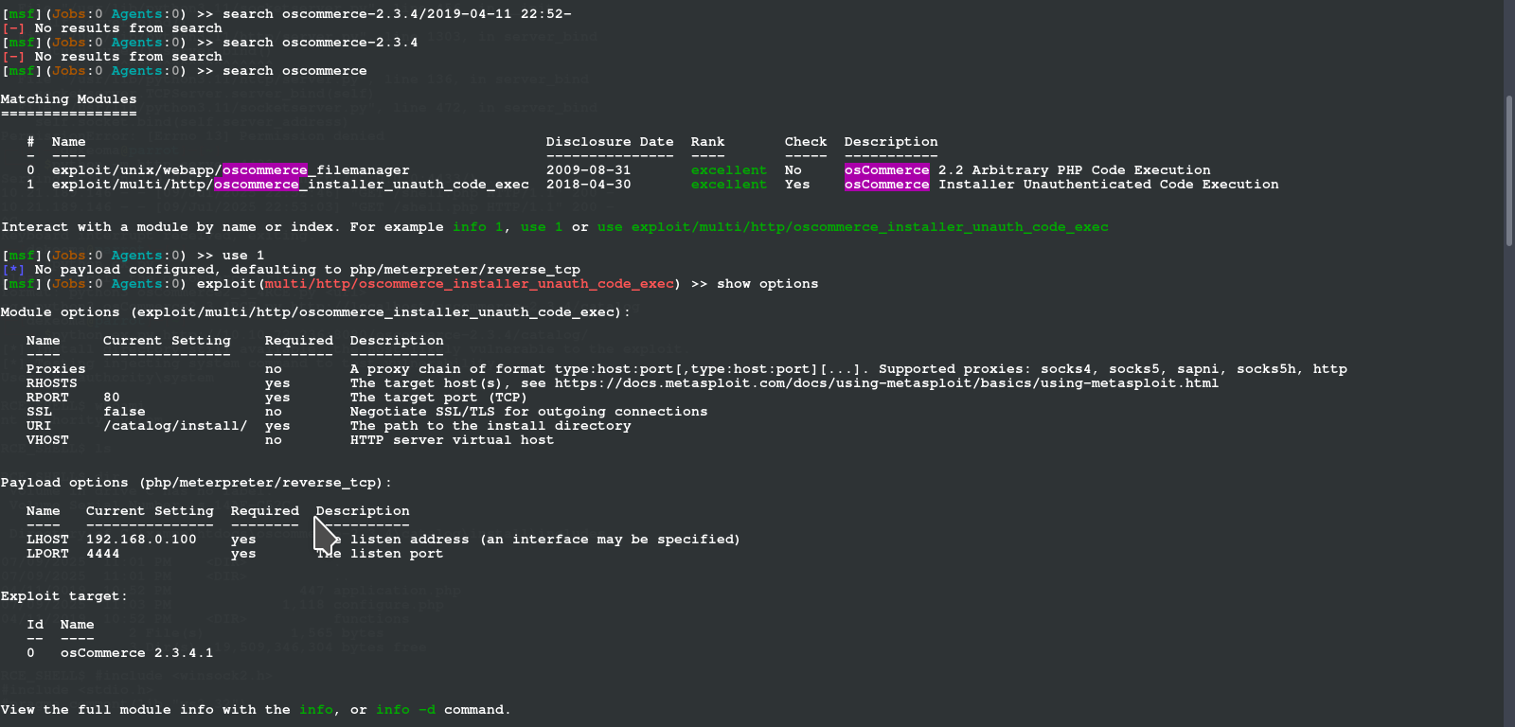Click 'search oscommerce-2.3.4/2019-04-11 22:52-' command

397,14
